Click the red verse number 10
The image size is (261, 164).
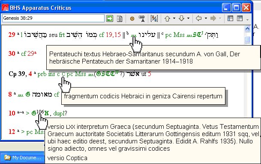point(12,113)
